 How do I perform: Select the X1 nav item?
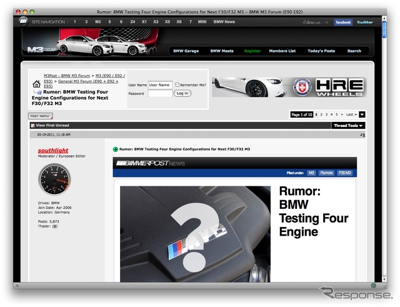point(144,22)
